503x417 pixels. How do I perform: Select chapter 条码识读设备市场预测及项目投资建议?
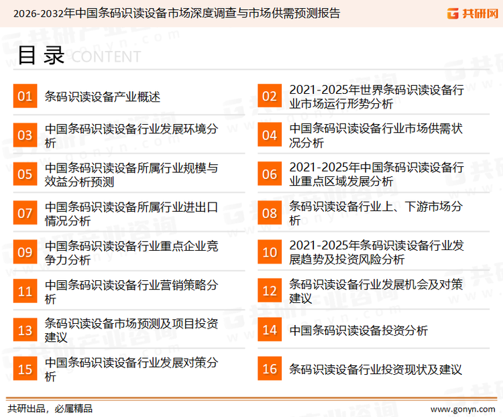(x=131, y=331)
